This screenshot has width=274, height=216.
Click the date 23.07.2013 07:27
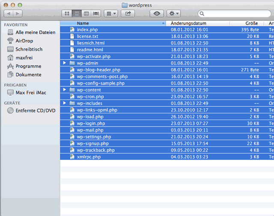189,124
